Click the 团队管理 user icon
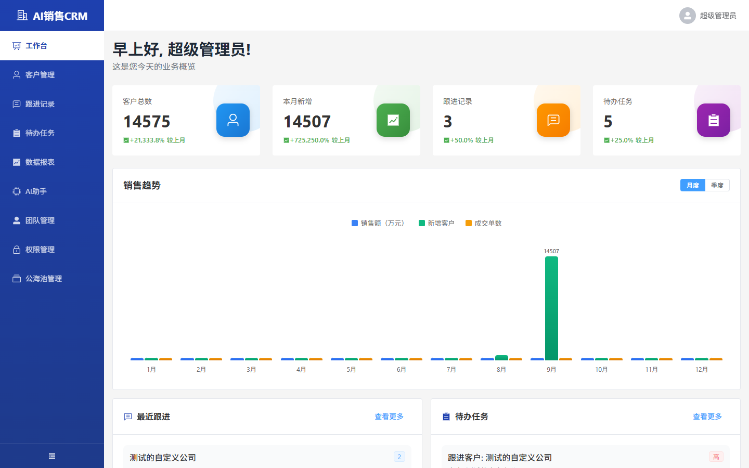This screenshot has width=749, height=468. point(17,220)
